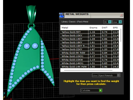This screenshot has height=100, width=133.
Task: Select the Yellow Gold:22KY row
Action: pos(89,49)
